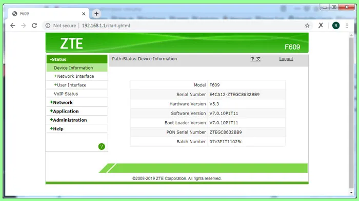
Task: Open Device Information page
Action: pyautogui.click(x=77, y=68)
